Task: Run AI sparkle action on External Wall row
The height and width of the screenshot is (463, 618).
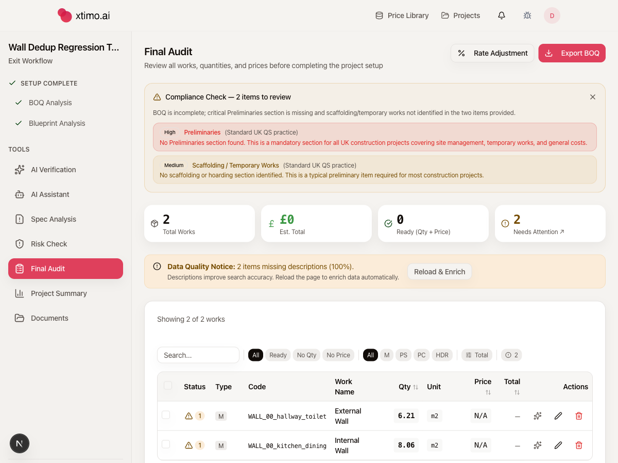Action: click(537, 416)
